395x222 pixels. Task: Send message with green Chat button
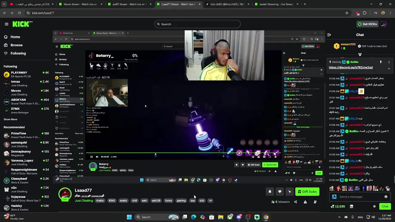click(x=385, y=206)
